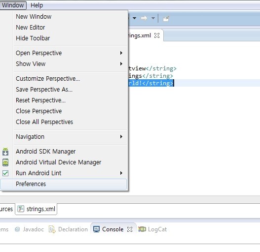Click the forward navigation arrow in toolbar

point(144,18)
